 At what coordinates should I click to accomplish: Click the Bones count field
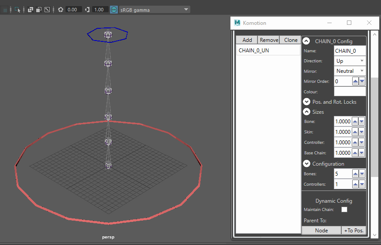(343, 174)
